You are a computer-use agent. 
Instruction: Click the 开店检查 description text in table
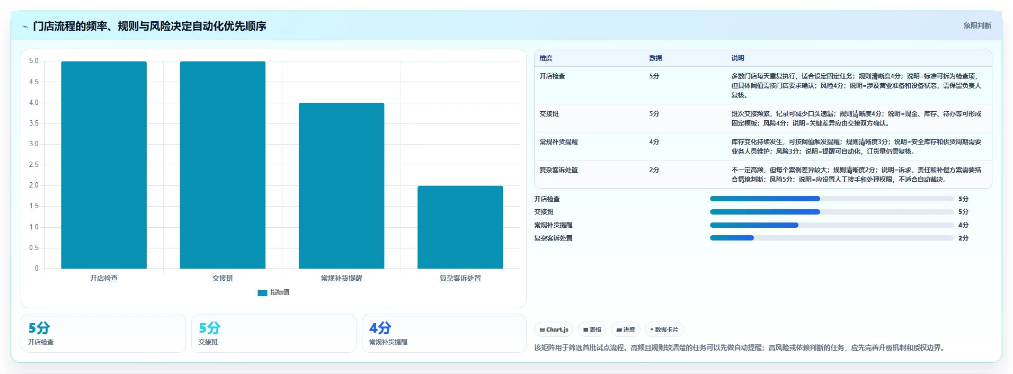click(856, 86)
